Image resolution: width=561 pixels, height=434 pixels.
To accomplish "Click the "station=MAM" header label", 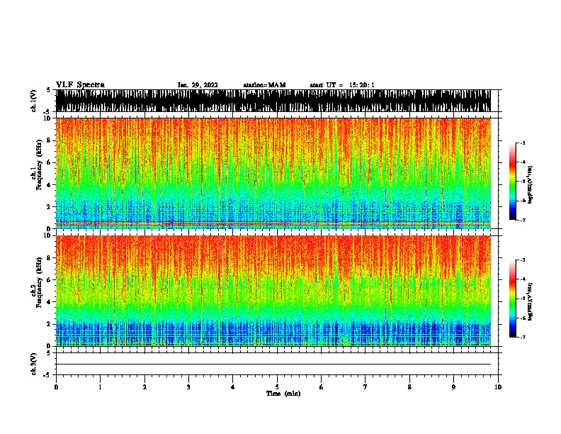I will 264,85.
